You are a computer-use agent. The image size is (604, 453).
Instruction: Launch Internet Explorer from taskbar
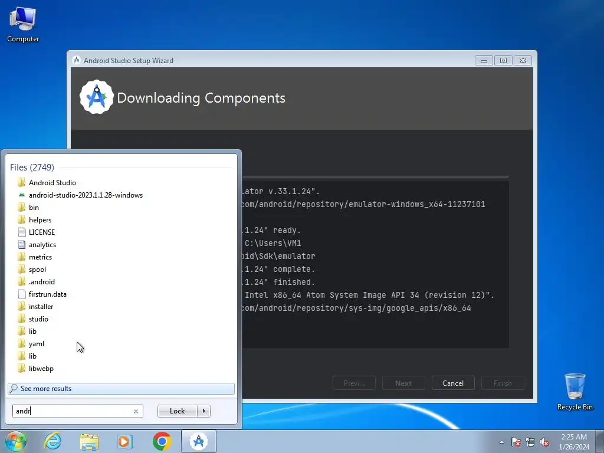coord(52,441)
